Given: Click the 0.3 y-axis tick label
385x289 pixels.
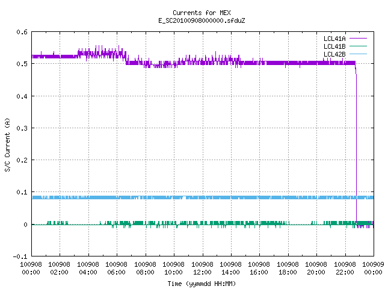Looking at the screenshot, I should click(22, 128).
